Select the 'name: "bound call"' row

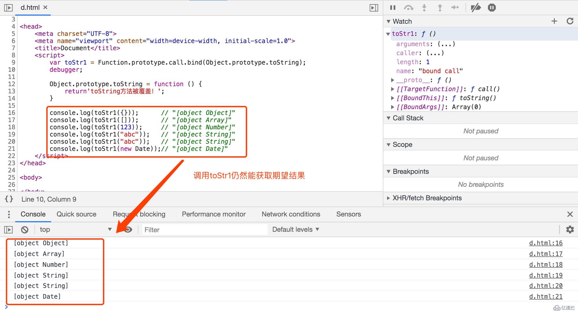pos(429,71)
